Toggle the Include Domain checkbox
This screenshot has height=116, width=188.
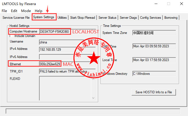point(12,36)
